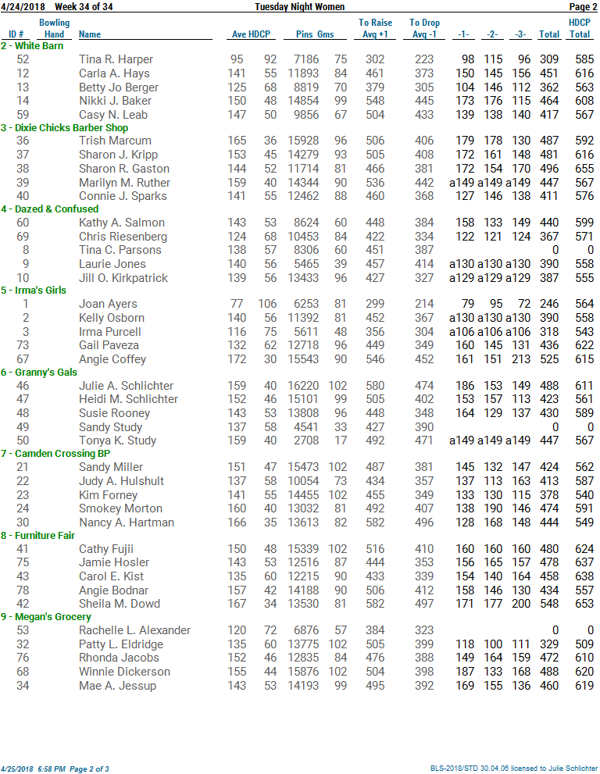
Task: Select bowler Judy A. Hulshult
Action: coord(121,481)
